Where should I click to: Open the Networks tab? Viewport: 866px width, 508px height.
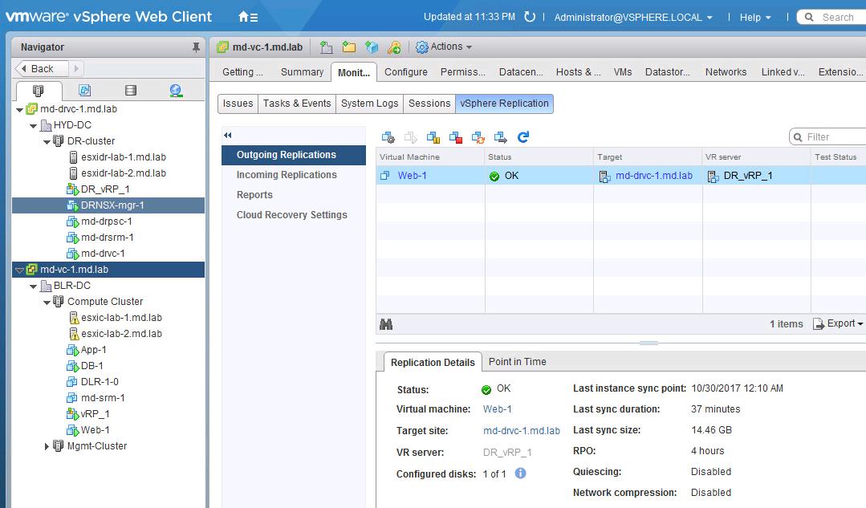pos(726,72)
